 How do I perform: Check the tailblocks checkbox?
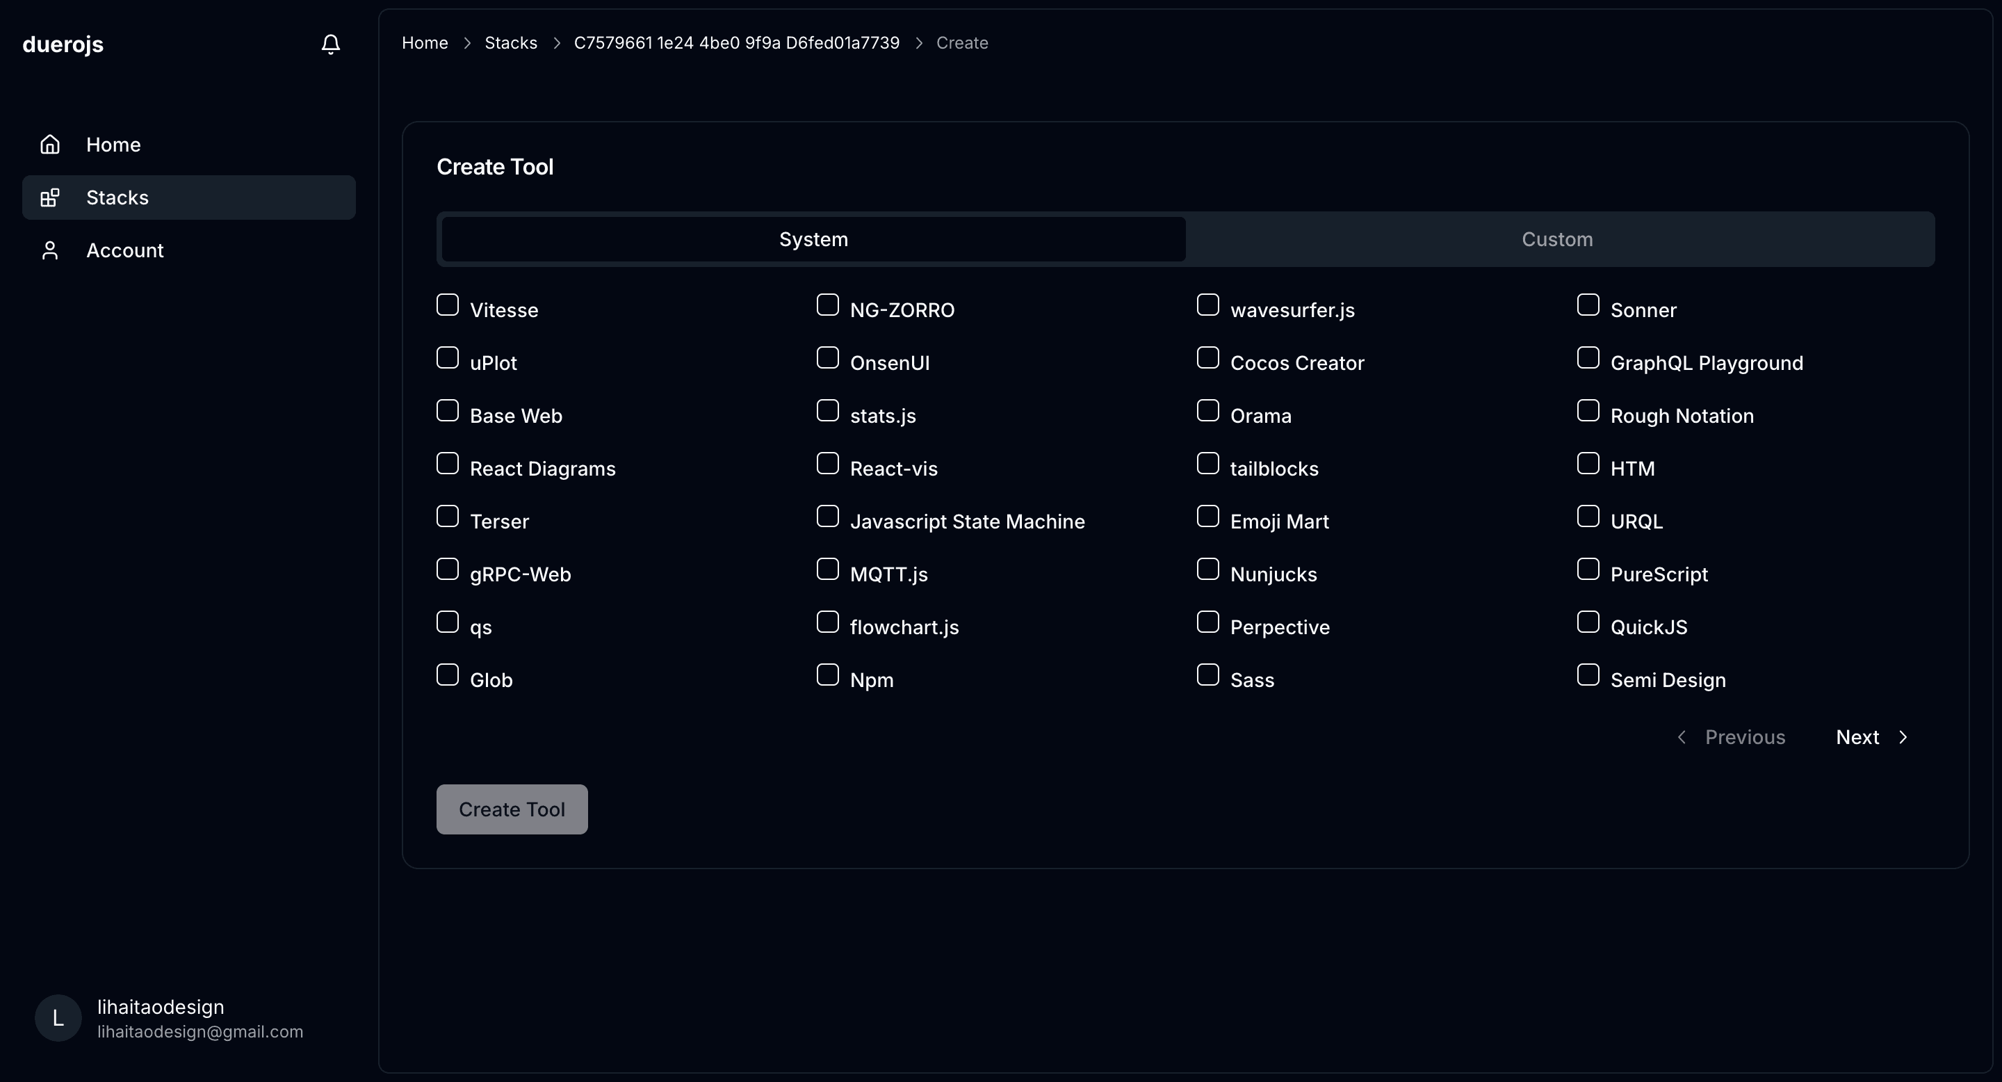[1207, 463]
